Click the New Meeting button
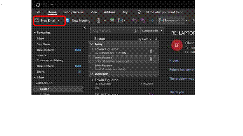Screen dimensions: 243x136 coord(78,20)
